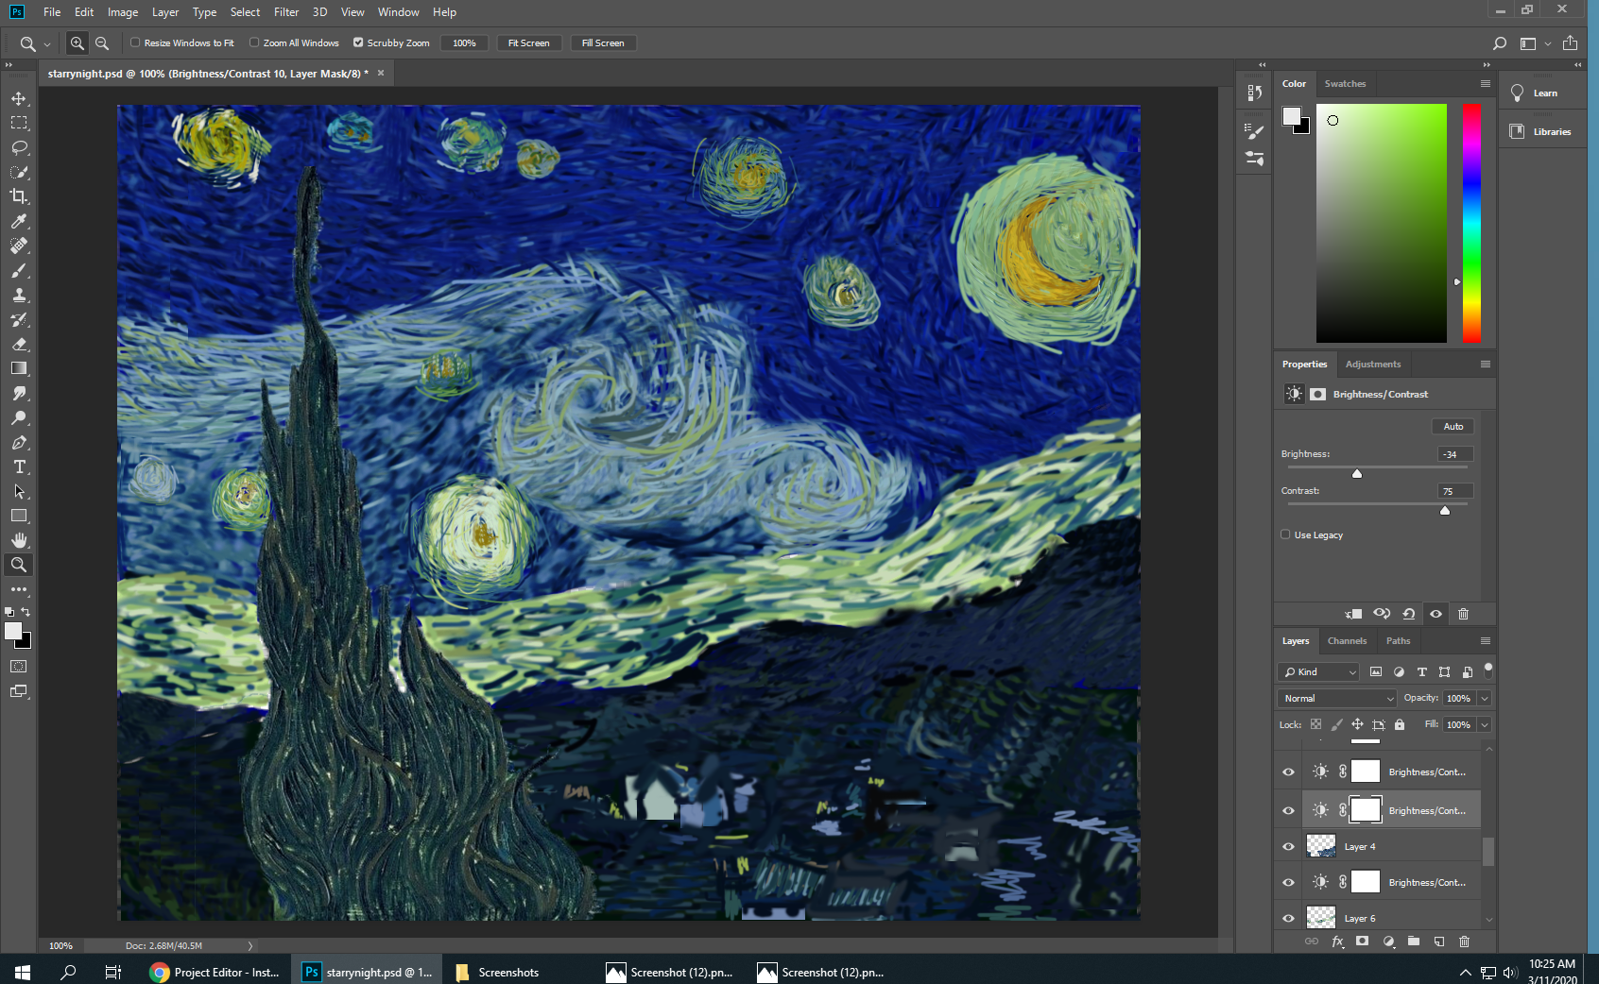This screenshot has width=1599, height=984.
Task: Hide the top Brightness/Contrast layer
Action: pos(1288,772)
